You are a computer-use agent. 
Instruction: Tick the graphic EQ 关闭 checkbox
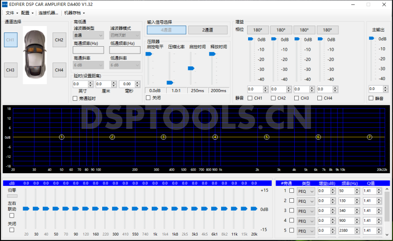pyautogui.click(x=12, y=230)
